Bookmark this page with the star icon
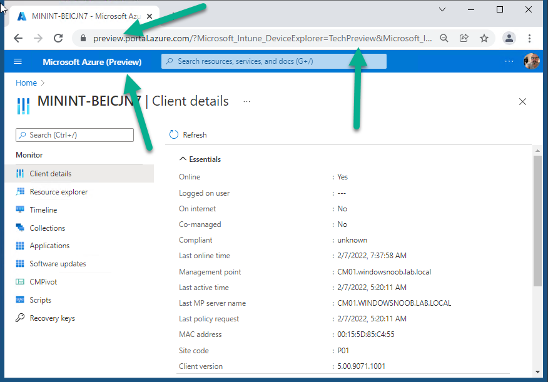 [x=484, y=38]
